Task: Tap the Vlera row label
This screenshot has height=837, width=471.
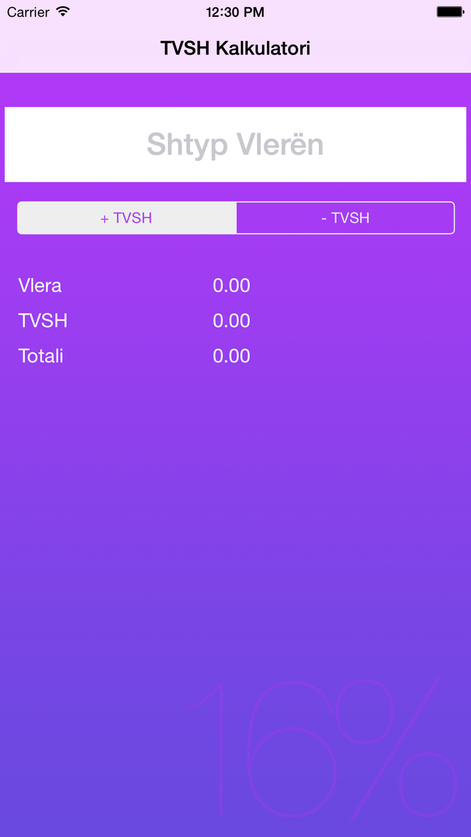Action: pyautogui.click(x=40, y=285)
